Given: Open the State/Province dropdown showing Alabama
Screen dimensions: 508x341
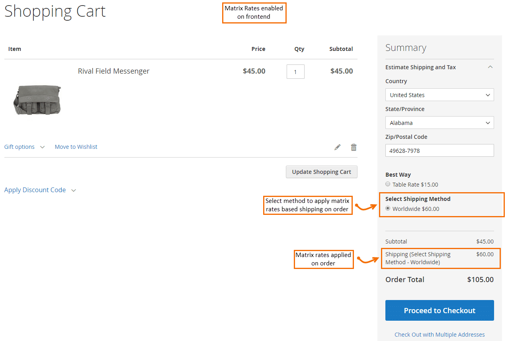Looking at the screenshot, I should point(440,123).
